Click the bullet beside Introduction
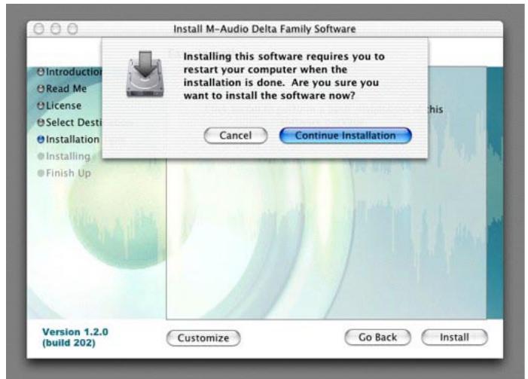 pos(41,72)
